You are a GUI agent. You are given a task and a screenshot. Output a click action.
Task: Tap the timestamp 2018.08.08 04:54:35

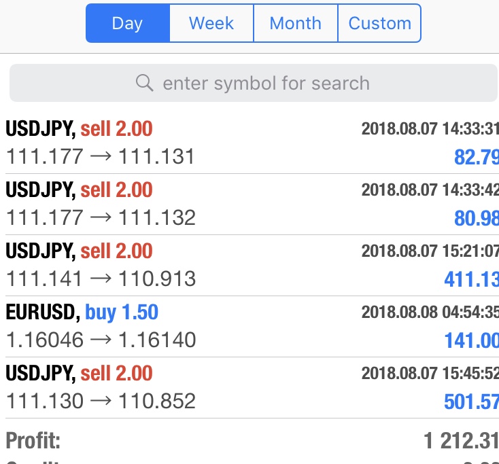point(430,312)
